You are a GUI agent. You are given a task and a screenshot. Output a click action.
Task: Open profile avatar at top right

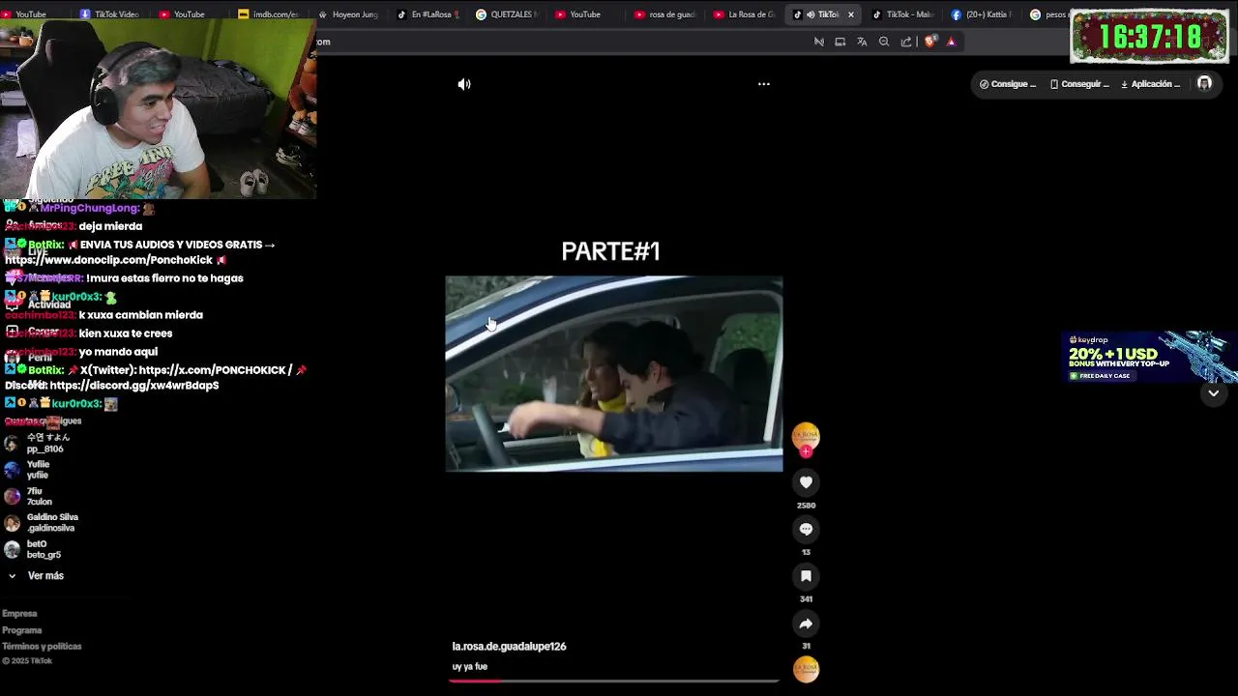click(x=1204, y=84)
